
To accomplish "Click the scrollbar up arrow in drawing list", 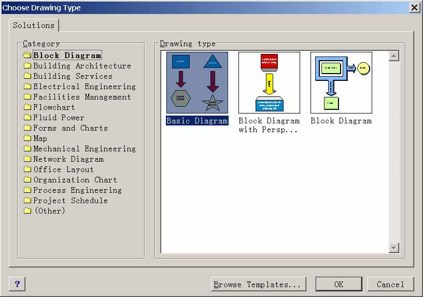I will click(393, 56).
